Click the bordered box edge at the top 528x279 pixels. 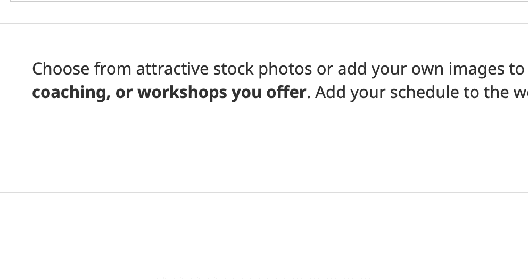click(x=269, y=2)
